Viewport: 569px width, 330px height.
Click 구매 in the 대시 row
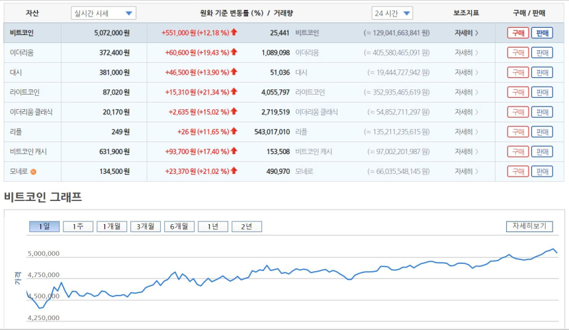(x=518, y=73)
